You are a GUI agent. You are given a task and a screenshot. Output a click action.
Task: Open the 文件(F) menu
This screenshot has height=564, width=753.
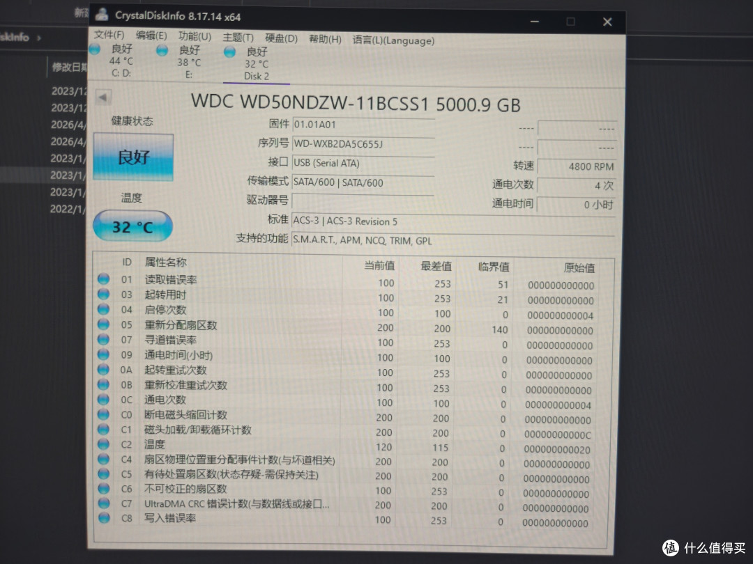click(x=109, y=35)
